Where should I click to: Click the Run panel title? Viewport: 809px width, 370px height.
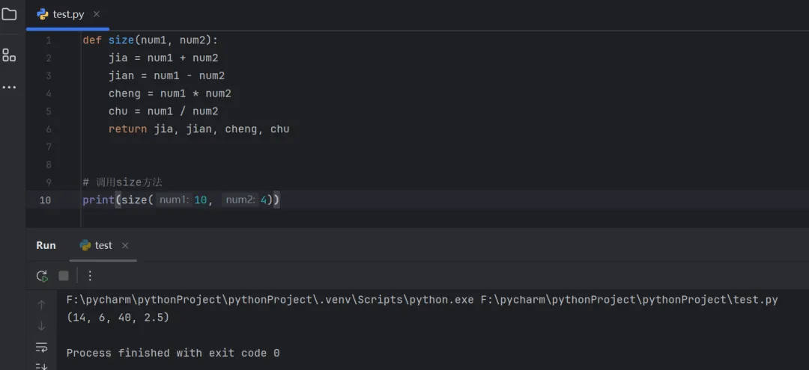[x=46, y=245]
